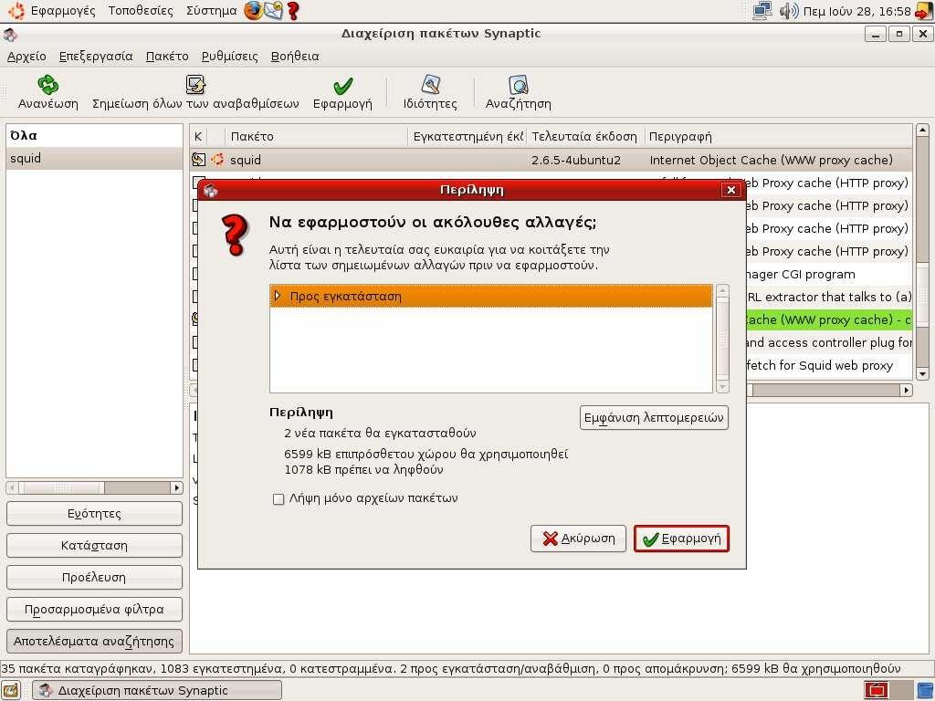Click the package list scroll up arrow
935x701 pixels.
click(x=922, y=130)
